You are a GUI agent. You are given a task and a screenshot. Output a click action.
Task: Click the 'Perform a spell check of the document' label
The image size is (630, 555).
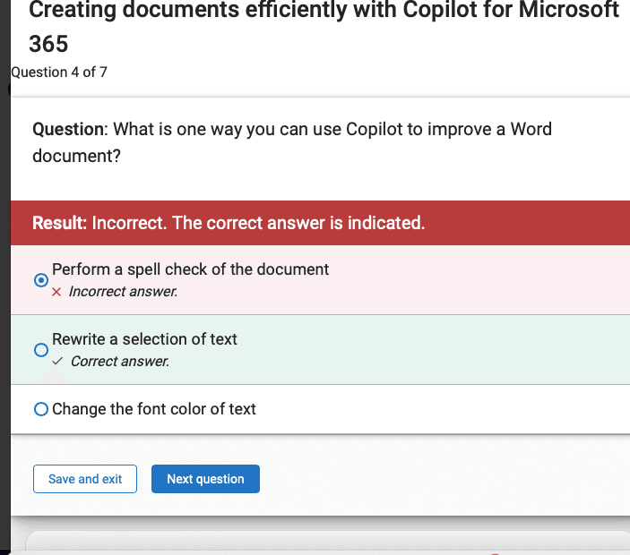(191, 269)
